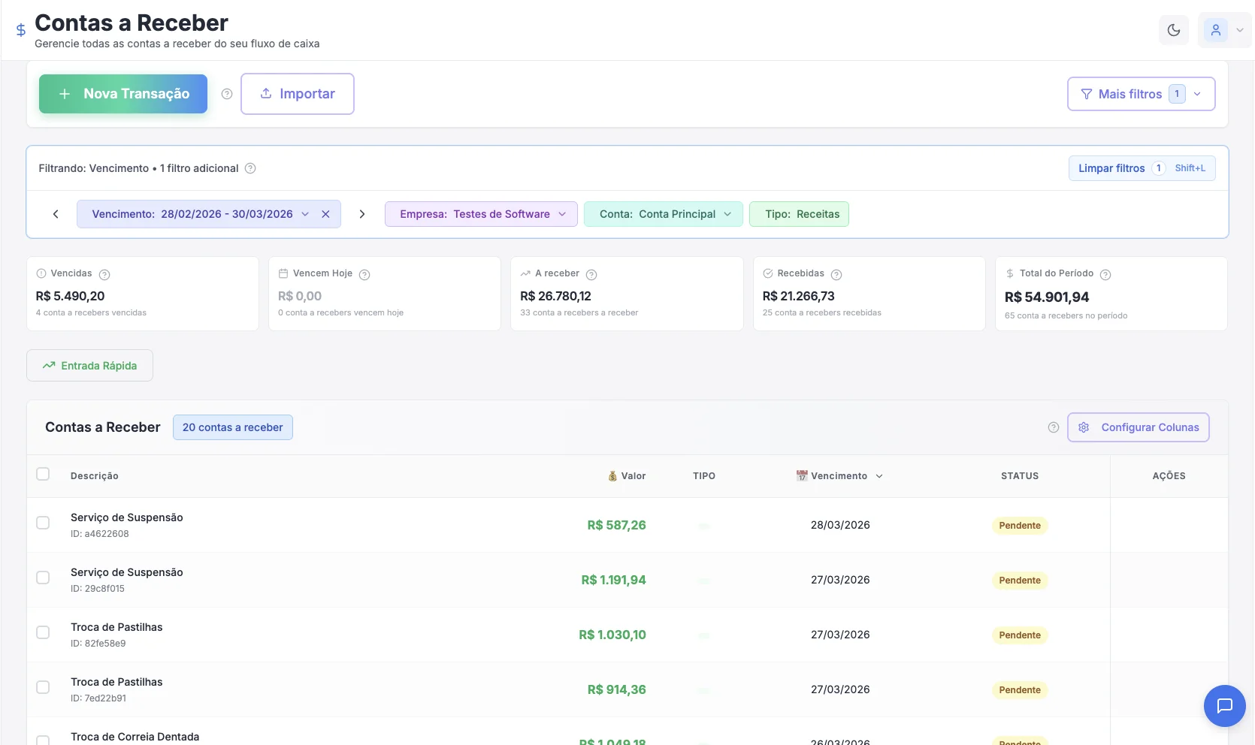Select all rows with header checkbox

click(43, 474)
